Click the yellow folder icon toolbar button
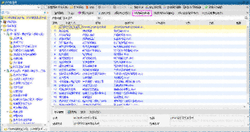The height and width of the screenshot is (132, 250). click(72, 7)
